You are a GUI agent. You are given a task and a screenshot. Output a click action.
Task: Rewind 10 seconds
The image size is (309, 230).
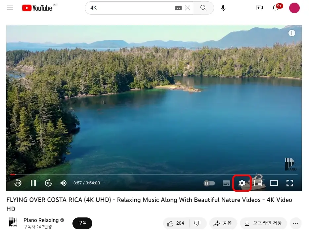point(18,183)
